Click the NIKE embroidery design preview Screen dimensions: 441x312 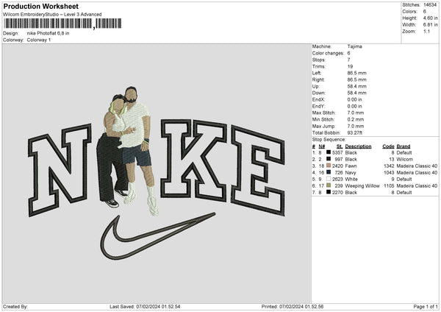(x=157, y=173)
